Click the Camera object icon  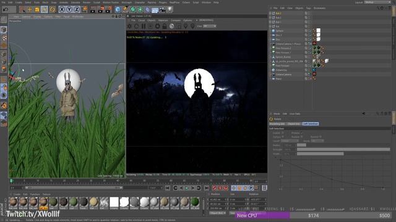coord(162,10)
